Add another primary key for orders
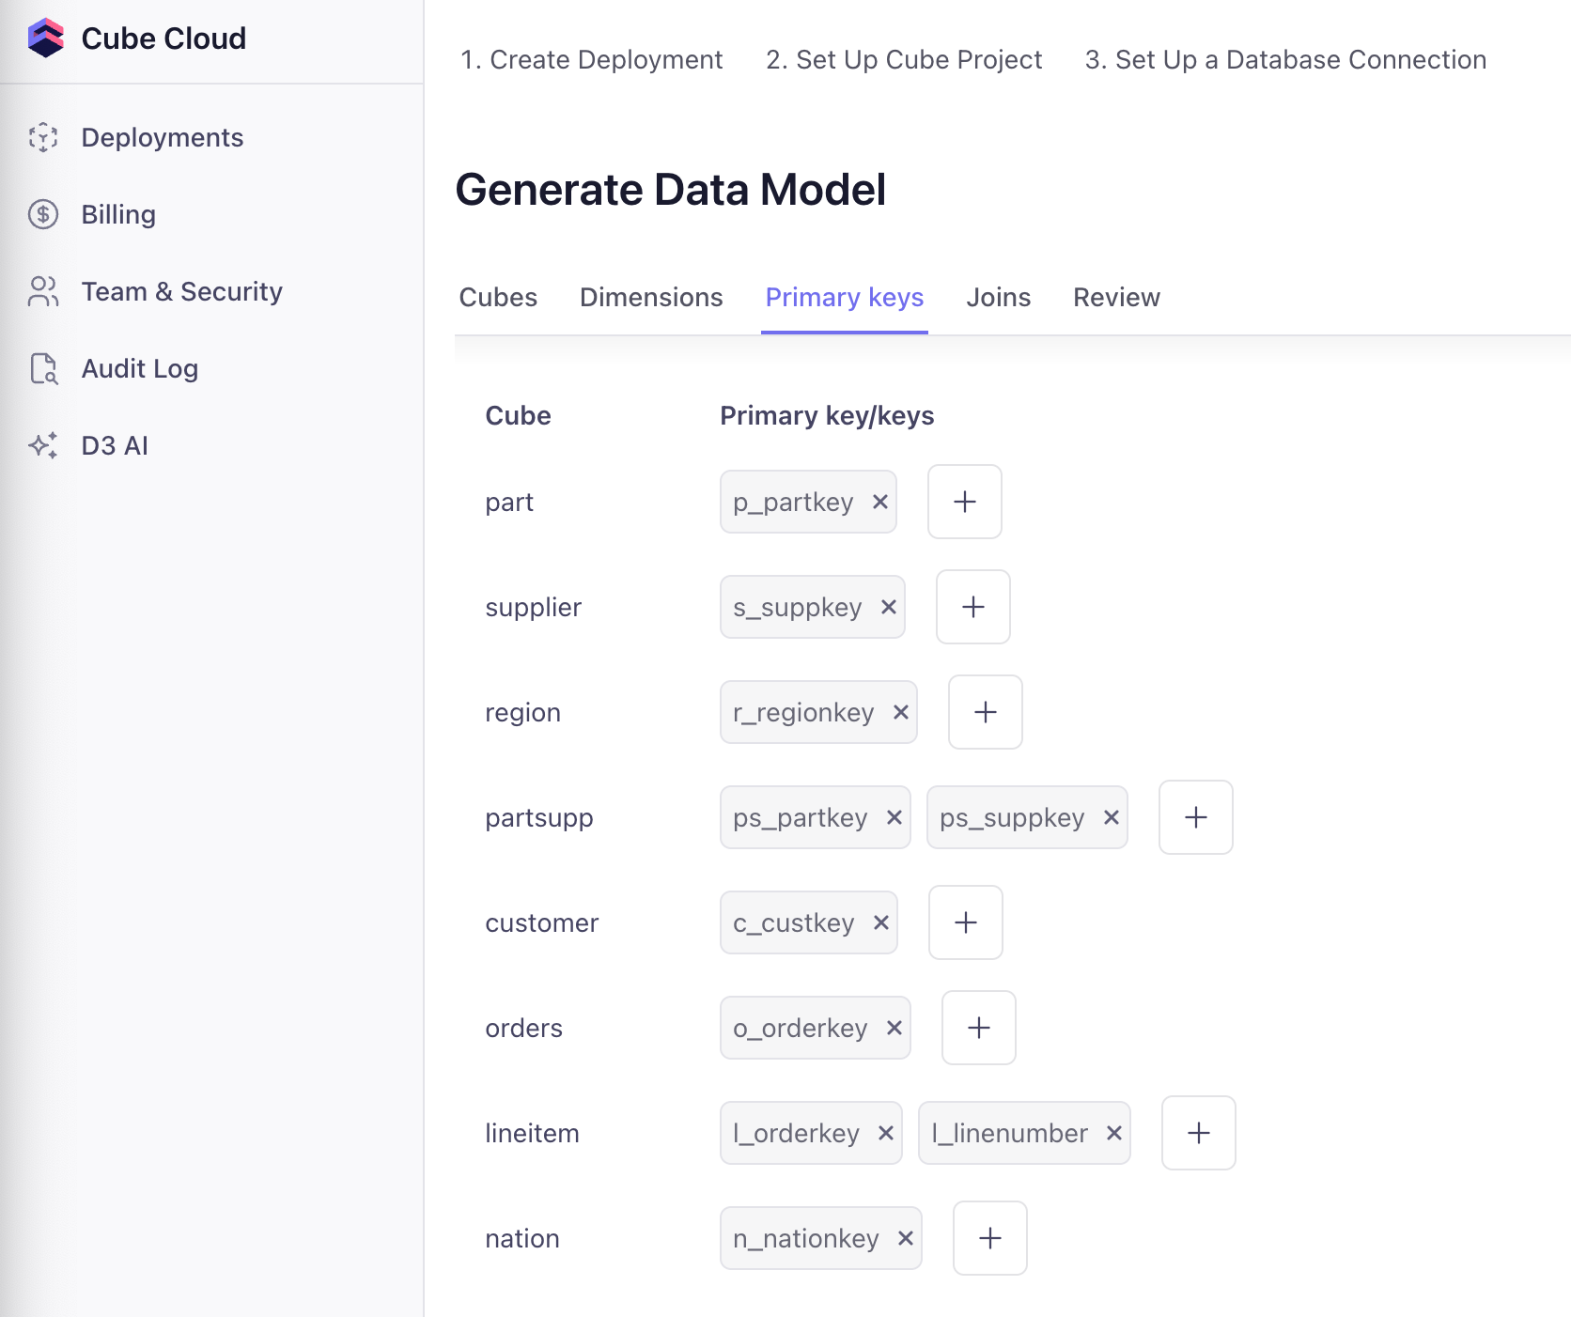The image size is (1571, 1317). [978, 1029]
